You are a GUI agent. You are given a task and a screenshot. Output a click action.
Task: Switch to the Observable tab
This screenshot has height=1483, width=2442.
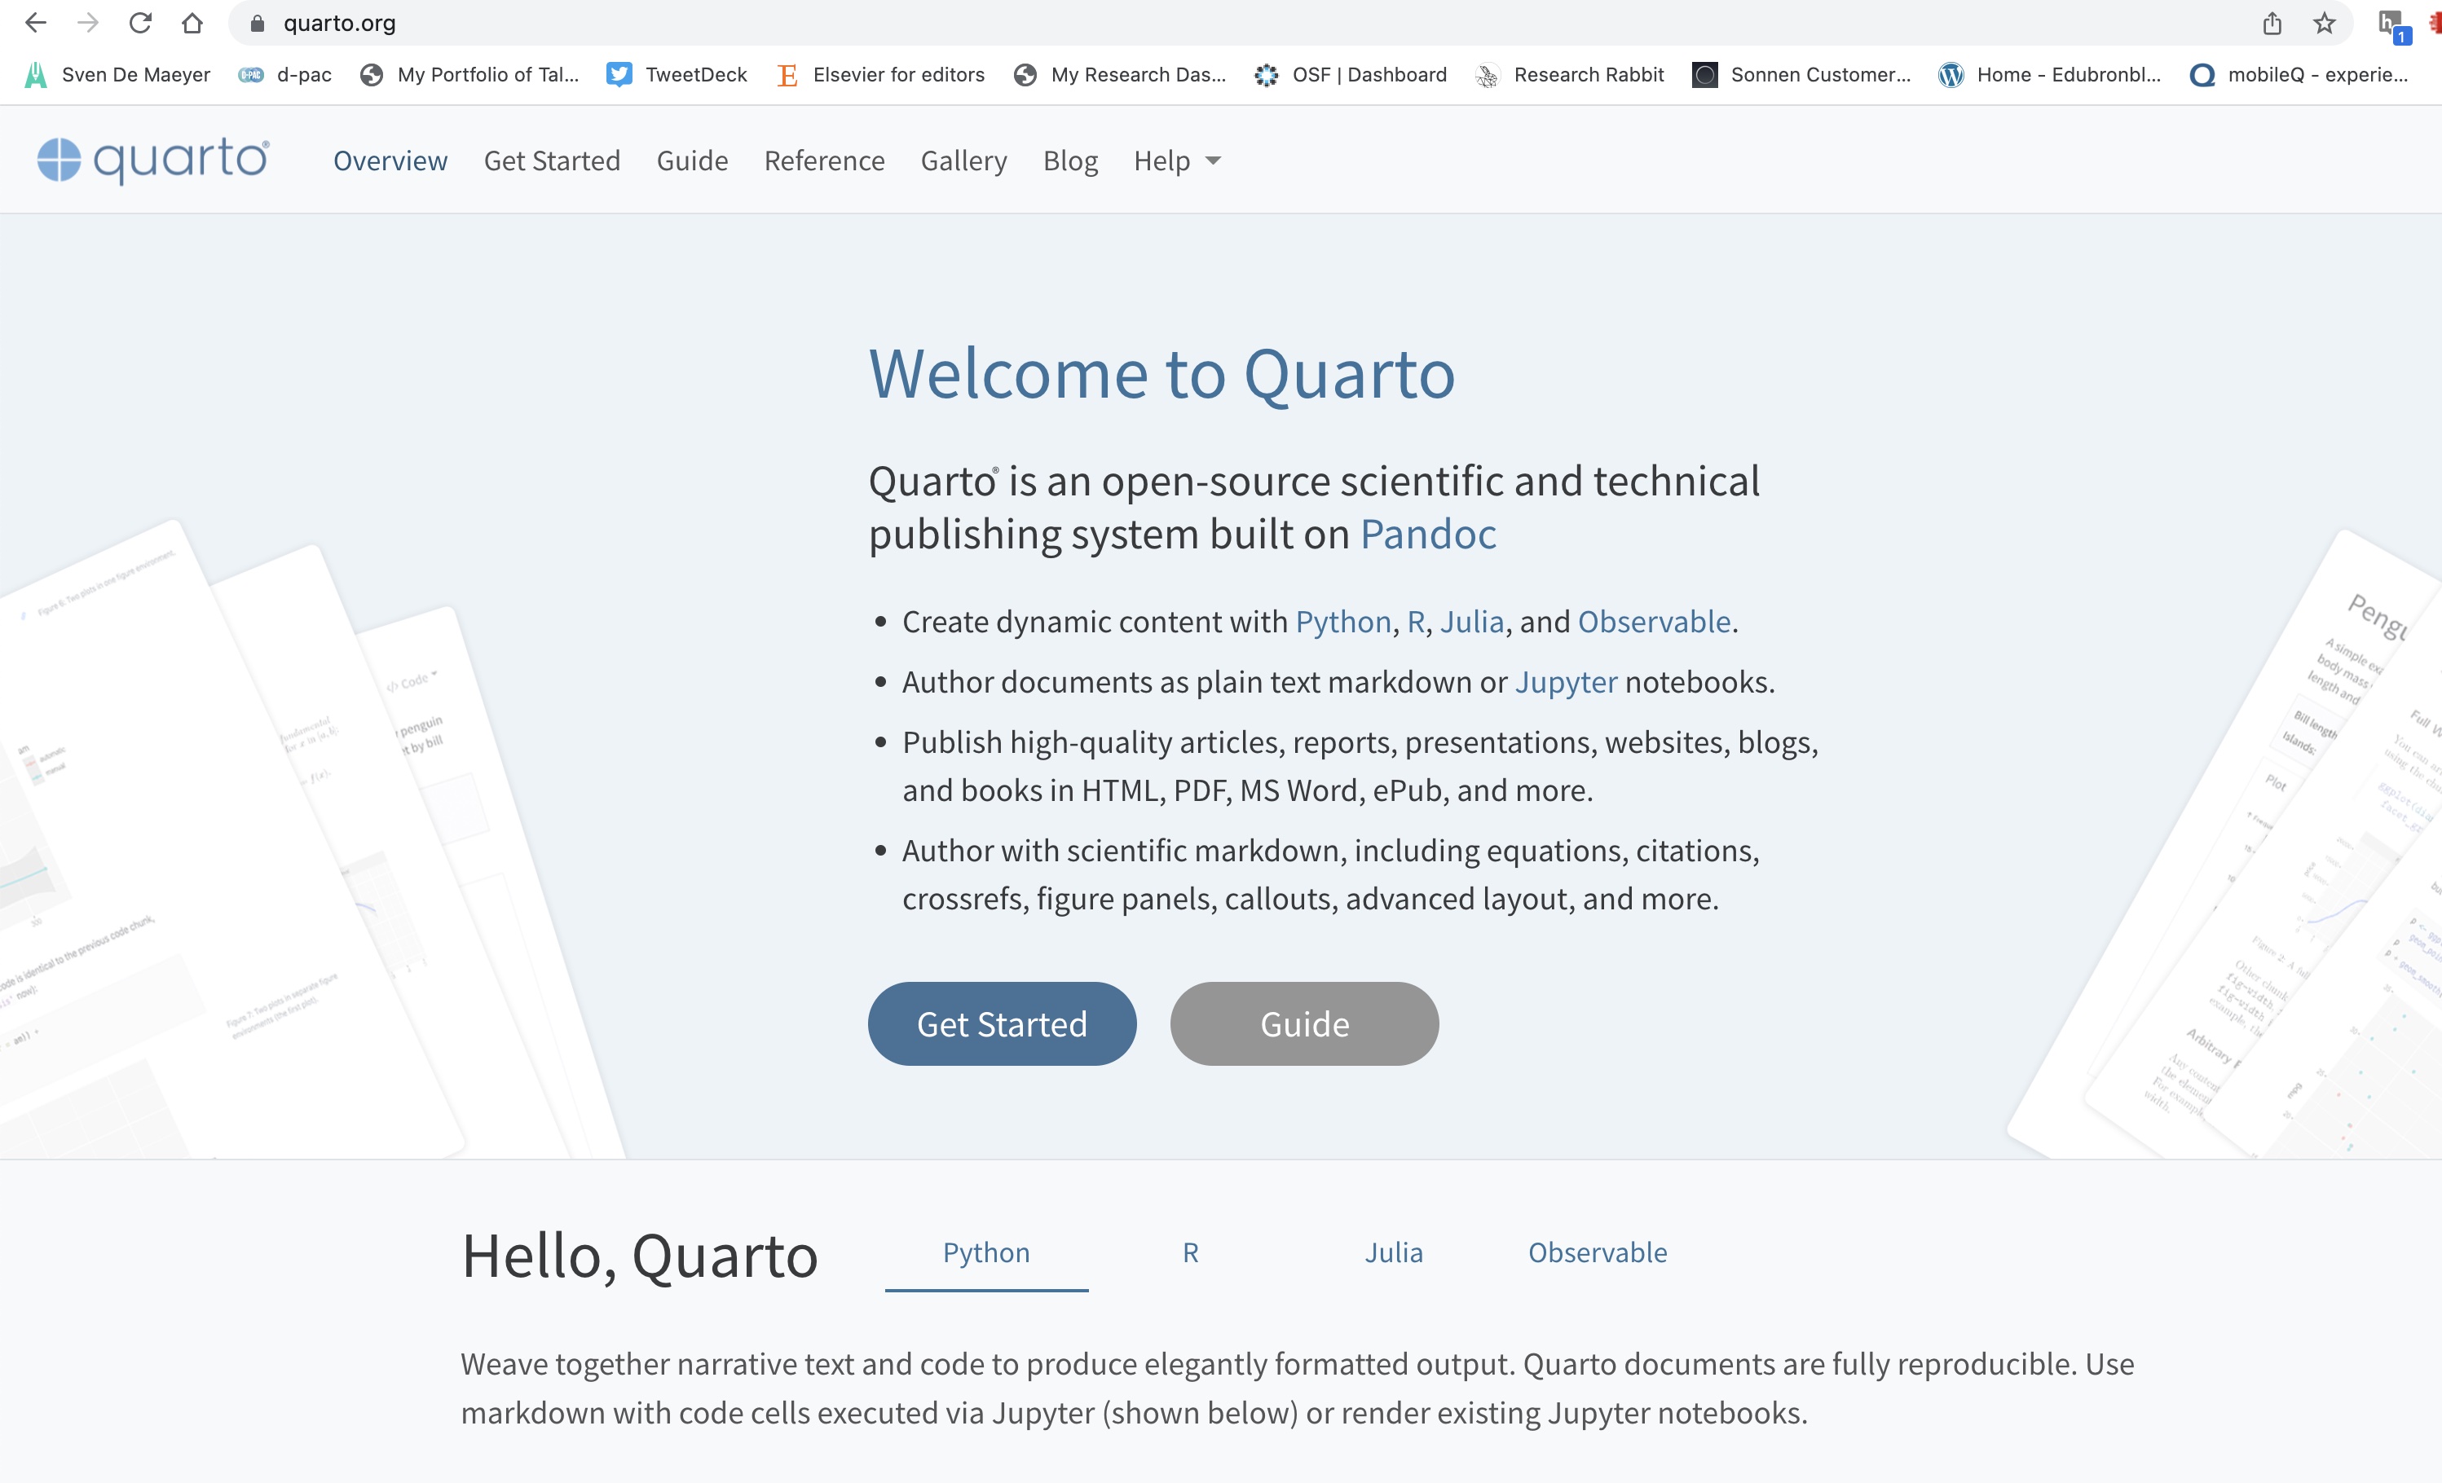[1598, 1253]
